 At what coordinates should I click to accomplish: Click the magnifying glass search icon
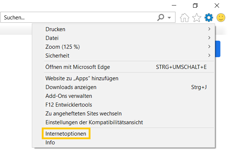click(161, 18)
